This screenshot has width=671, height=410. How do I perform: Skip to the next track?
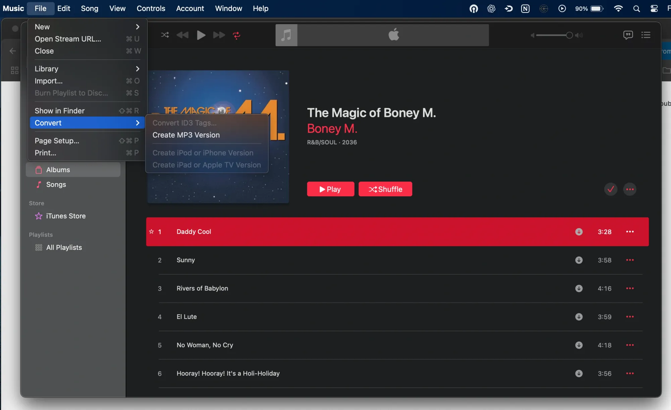pos(218,35)
